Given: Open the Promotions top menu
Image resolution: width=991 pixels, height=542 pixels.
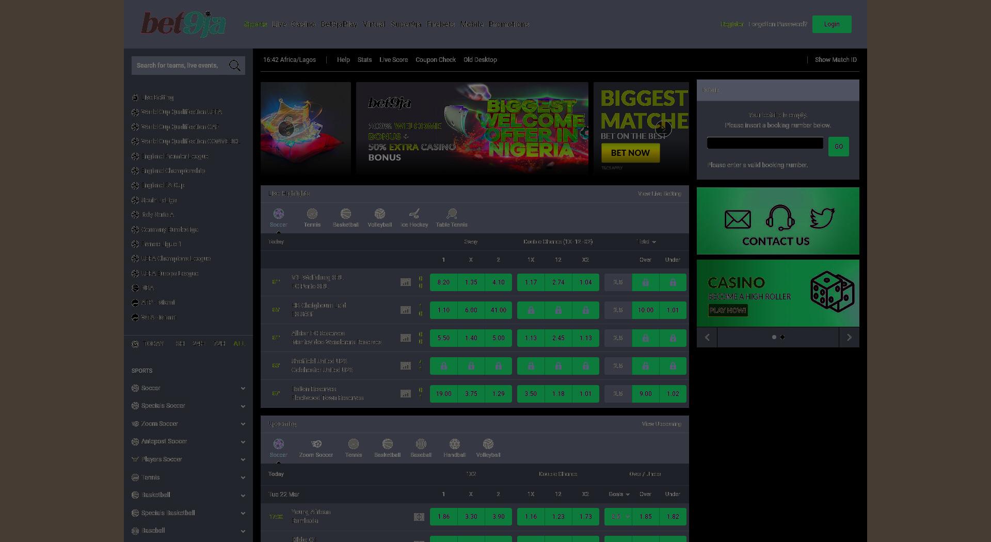Looking at the screenshot, I should [x=509, y=24].
